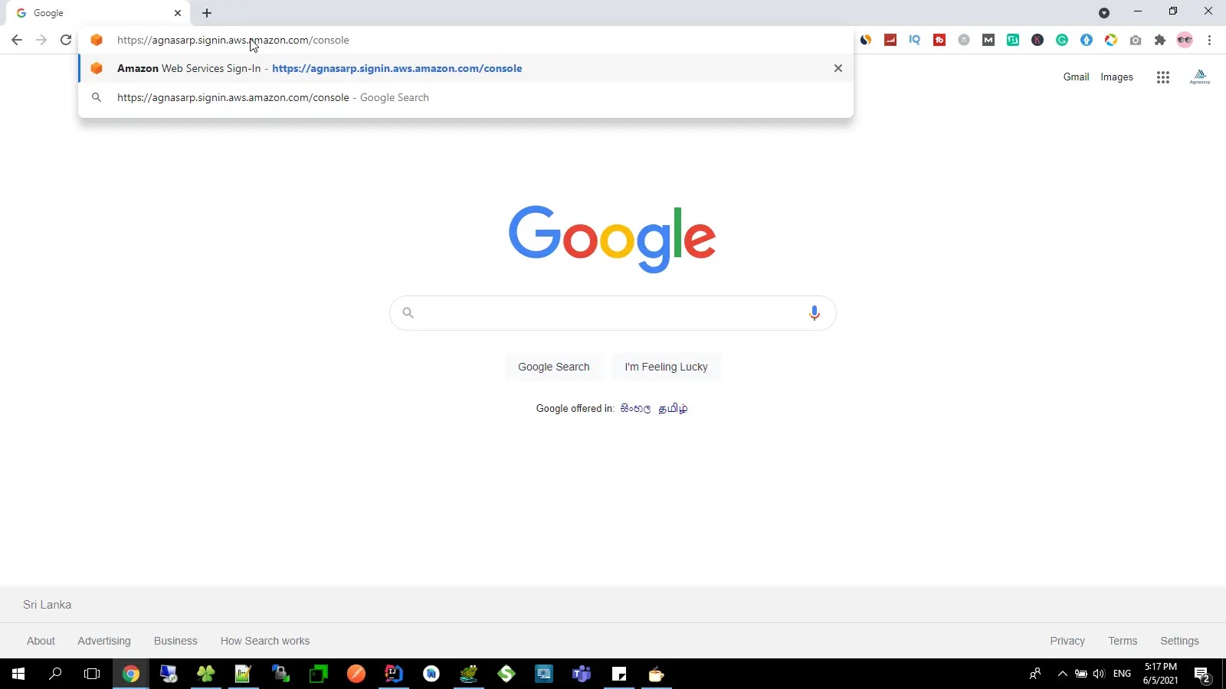This screenshot has width=1226, height=689.
Task: Focus the Google search box
Action: coord(612,313)
